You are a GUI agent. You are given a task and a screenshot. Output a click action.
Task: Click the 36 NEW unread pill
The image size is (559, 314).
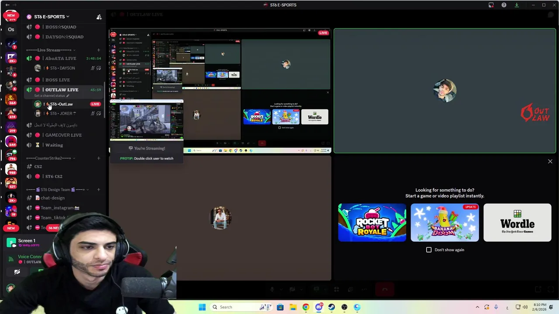tap(54, 228)
